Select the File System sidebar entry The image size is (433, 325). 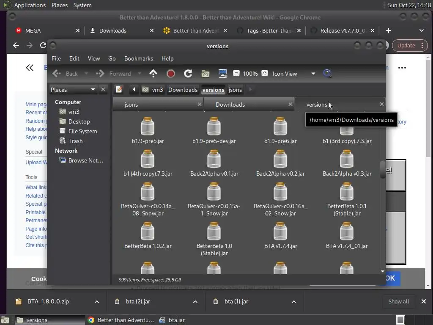(x=82, y=131)
